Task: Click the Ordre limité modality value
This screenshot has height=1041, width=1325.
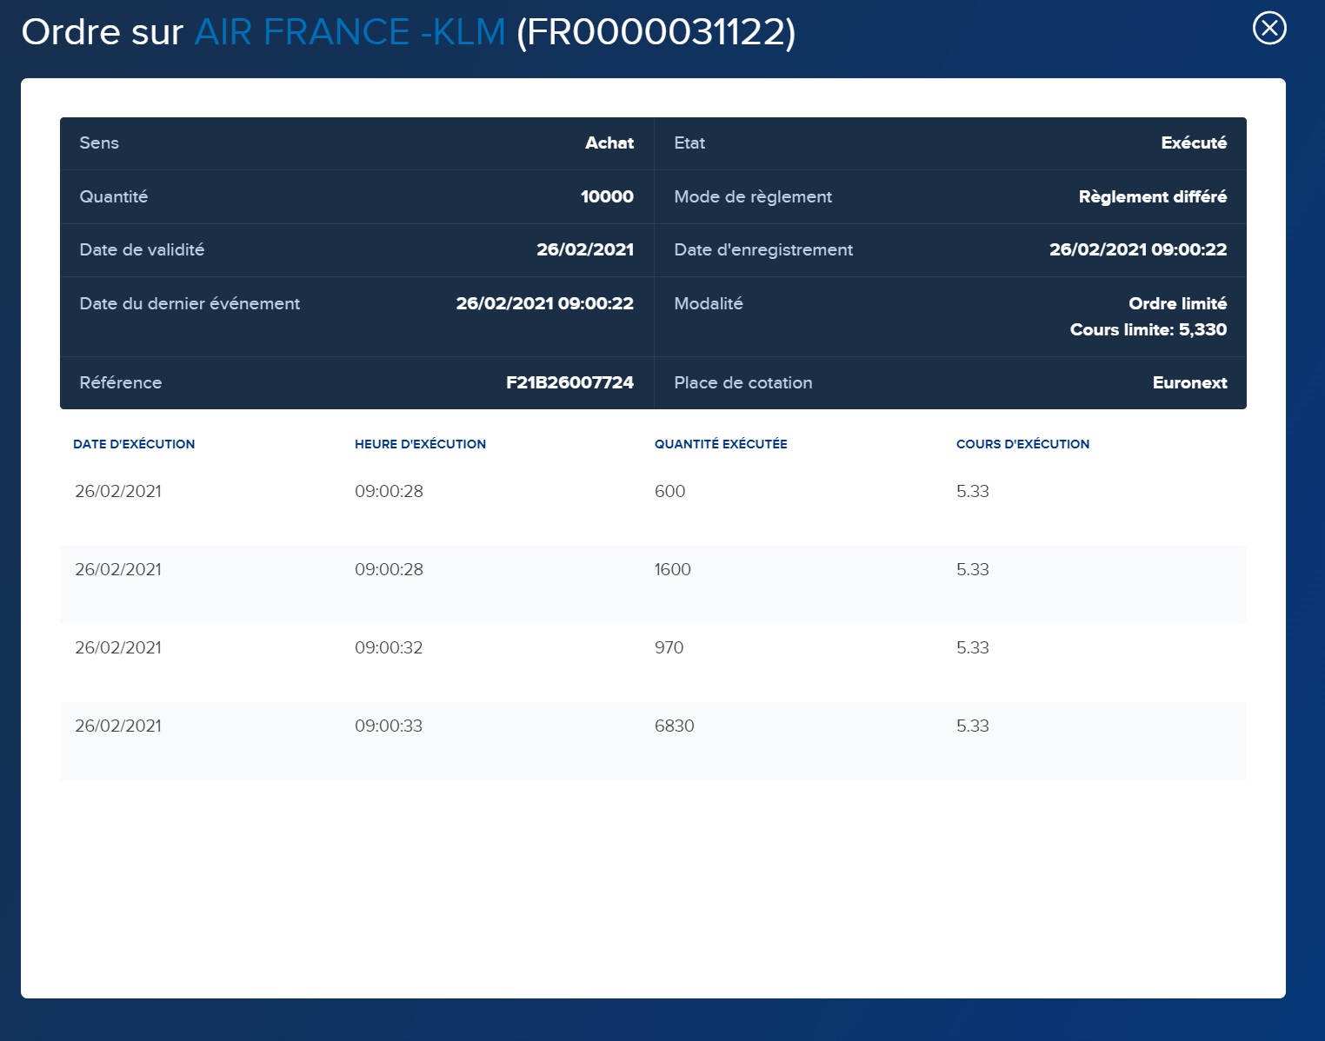Action: click(1177, 303)
